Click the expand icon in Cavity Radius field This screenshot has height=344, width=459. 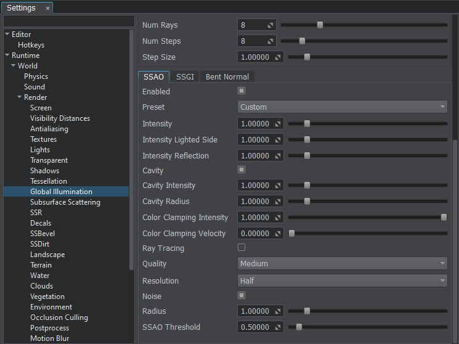pos(278,202)
